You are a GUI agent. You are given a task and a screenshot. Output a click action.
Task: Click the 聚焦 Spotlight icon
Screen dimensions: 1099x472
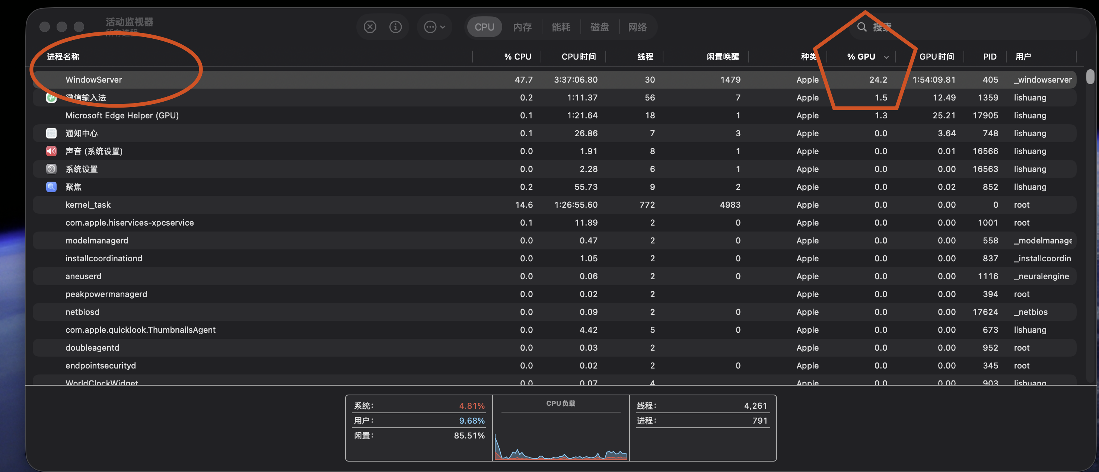pyautogui.click(x=51, y=187)
